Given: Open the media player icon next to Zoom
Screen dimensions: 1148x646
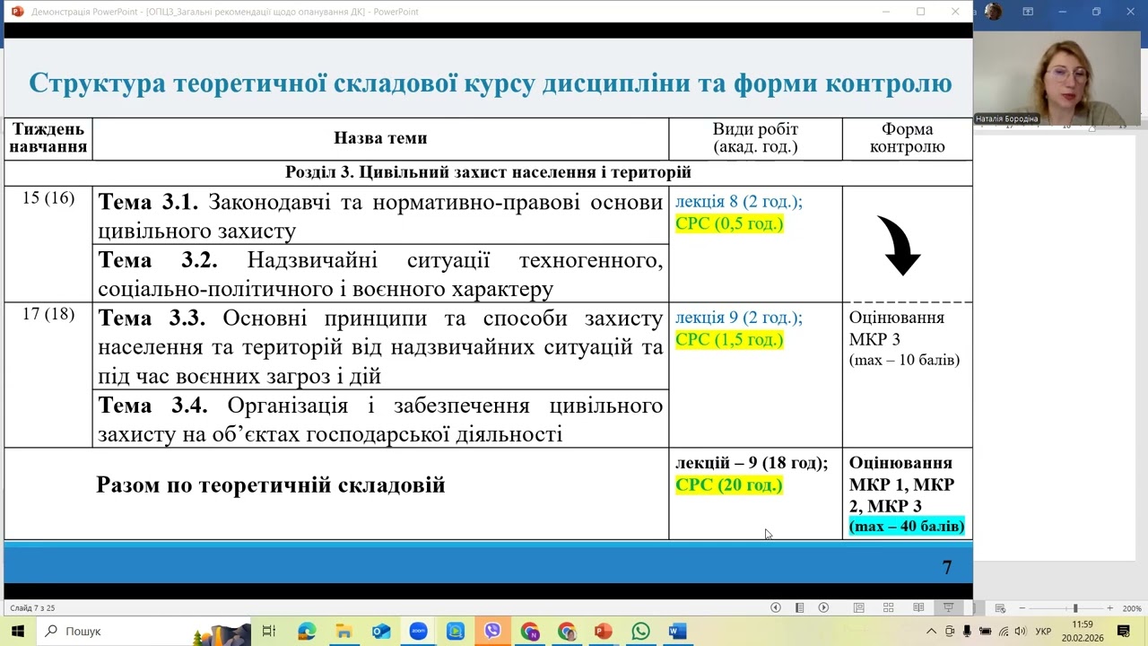Looking at the screenshot, I should [456, 632].
